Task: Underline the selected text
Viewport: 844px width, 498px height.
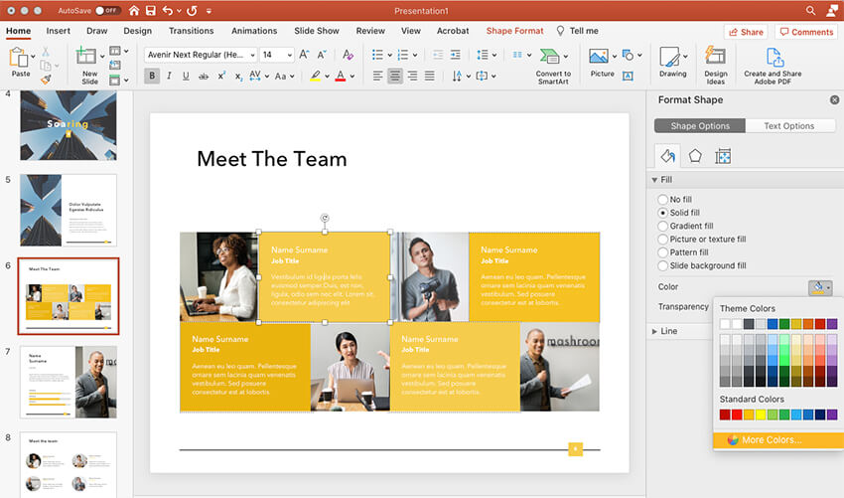Action: coord(186,76)
